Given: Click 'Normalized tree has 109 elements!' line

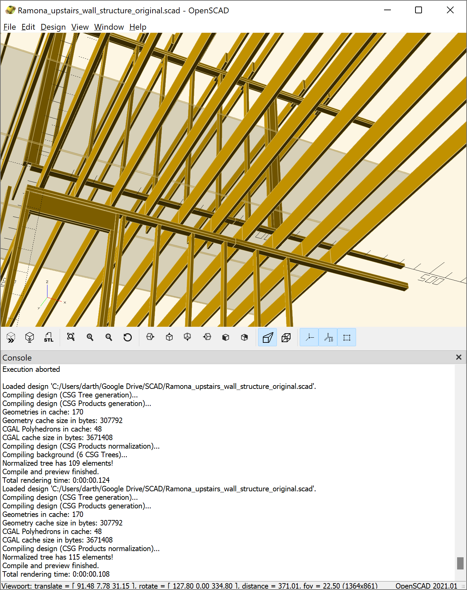Looking at the screenshot, I should pos(58,463).
